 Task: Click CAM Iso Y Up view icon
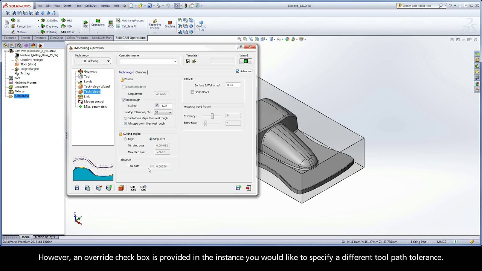pos(201,26)
